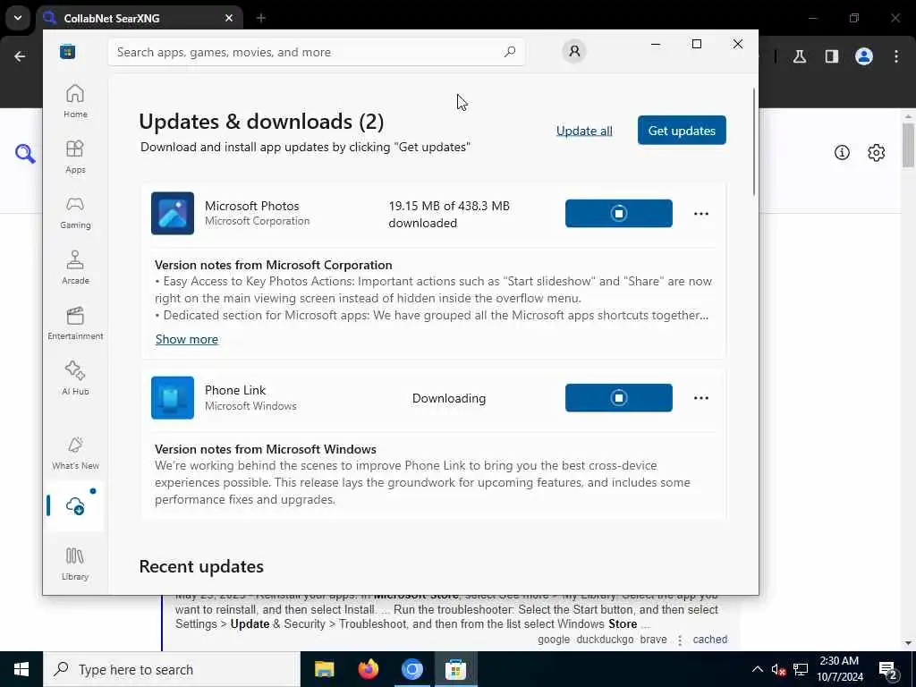Image resolution: width=916 pixels, height=687 pixels.
Task: Select the Downloads cloud icon in the sidebar
Action: tap(75, 506)
